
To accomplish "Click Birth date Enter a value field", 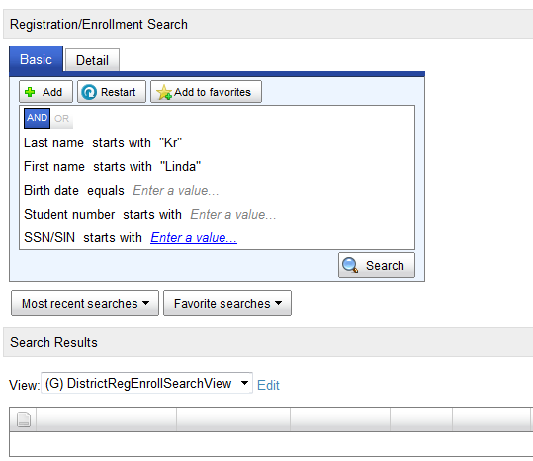I will [175, 190].
